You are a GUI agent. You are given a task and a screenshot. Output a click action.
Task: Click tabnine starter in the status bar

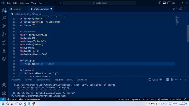33,100
